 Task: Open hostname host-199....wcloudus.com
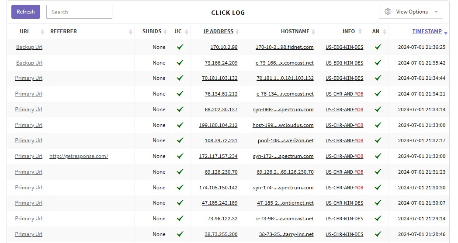(283, 125)
